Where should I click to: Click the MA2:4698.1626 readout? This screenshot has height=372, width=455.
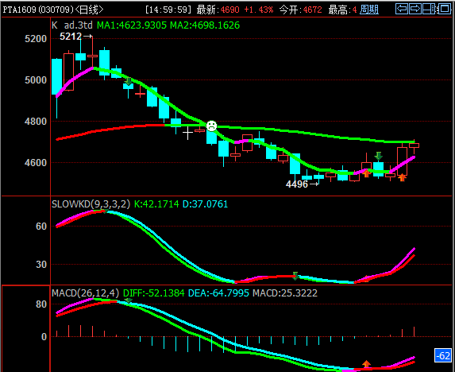pyautogui.click(x=205, y=25)
